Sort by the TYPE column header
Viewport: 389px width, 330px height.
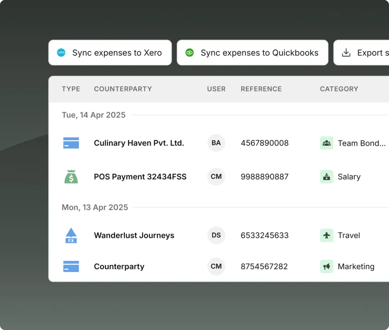(71, 89)
